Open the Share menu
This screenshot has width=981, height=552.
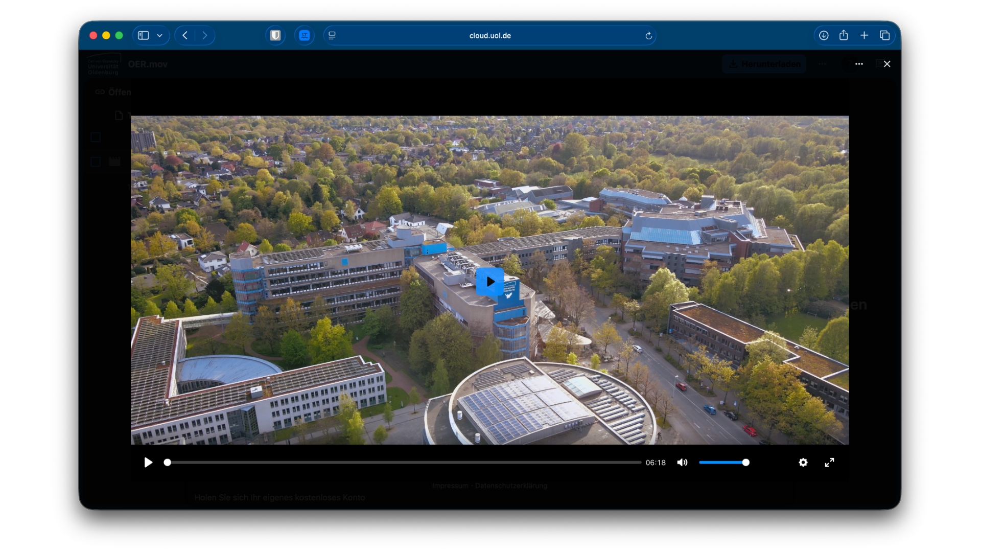844,35
